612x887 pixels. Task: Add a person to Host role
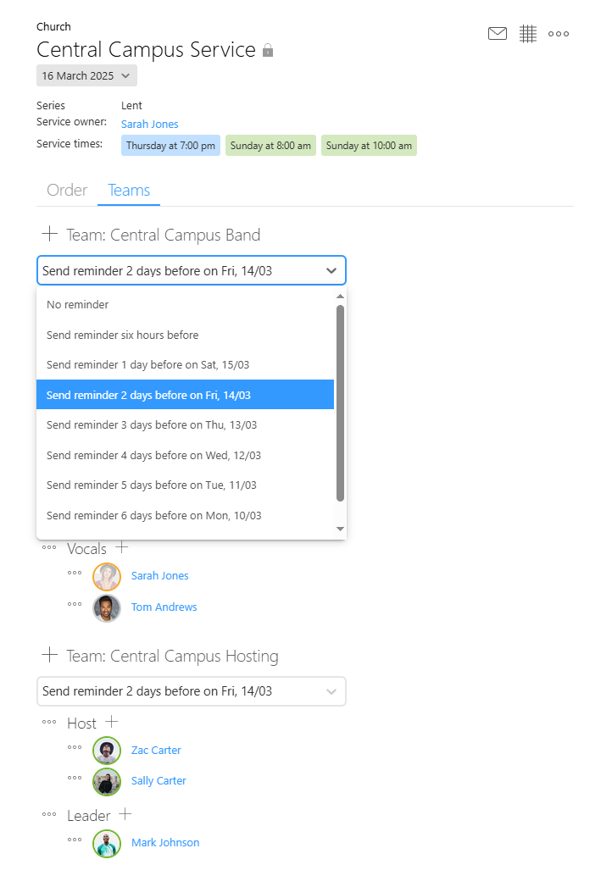(112, 721)
